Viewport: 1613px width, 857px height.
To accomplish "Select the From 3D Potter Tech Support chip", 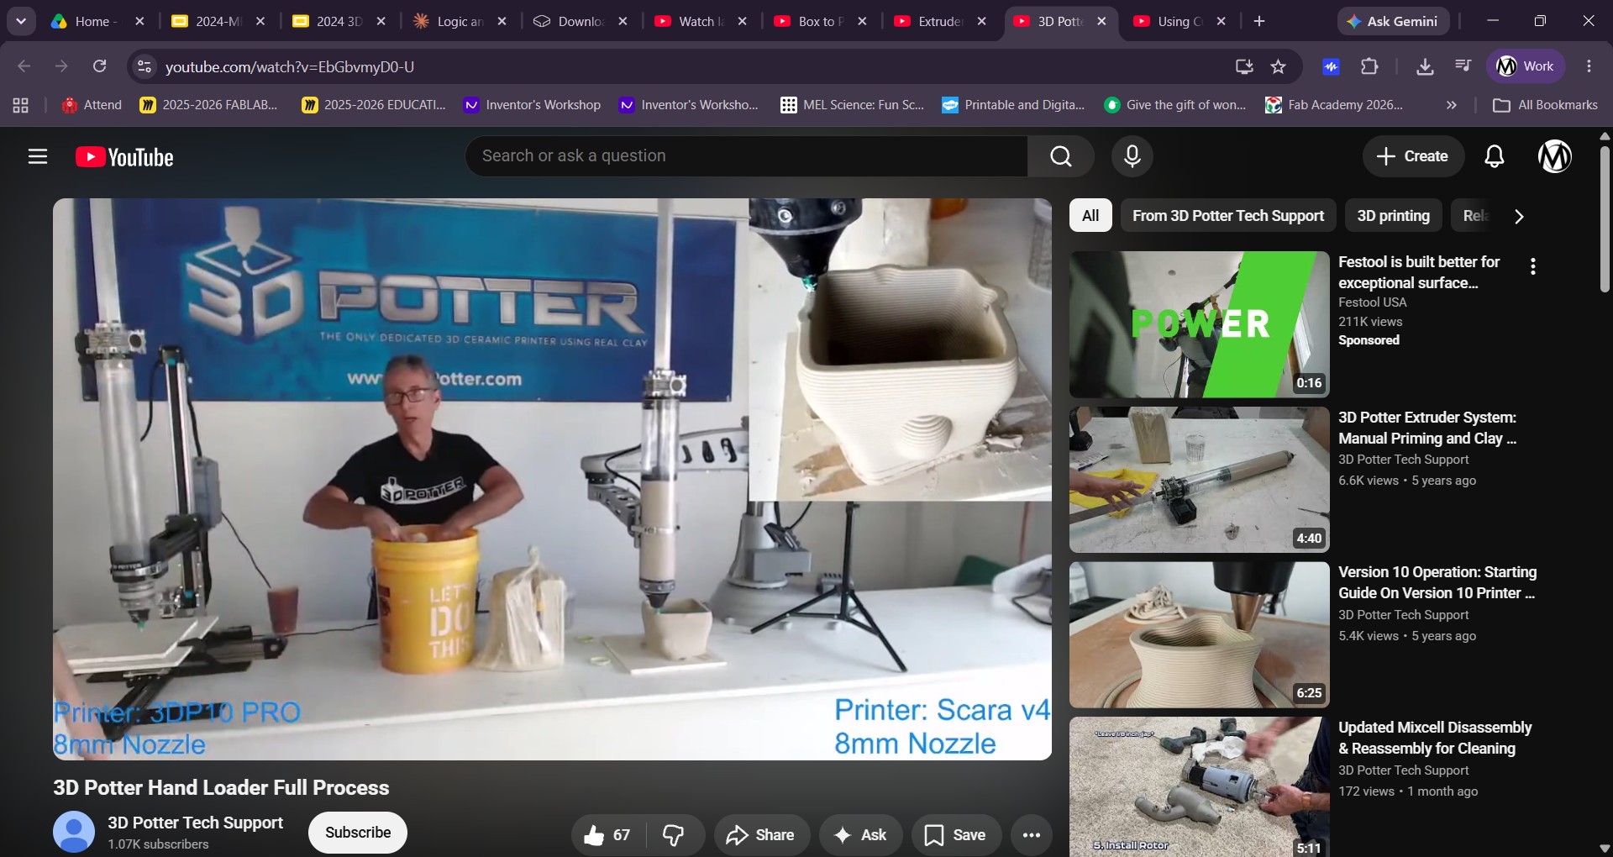I will click(1228, 216).
